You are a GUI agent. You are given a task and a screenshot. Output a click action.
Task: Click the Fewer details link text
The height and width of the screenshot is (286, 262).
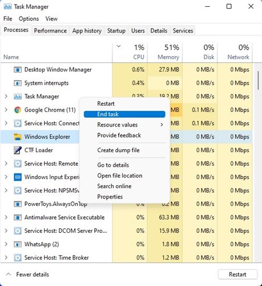33,275
